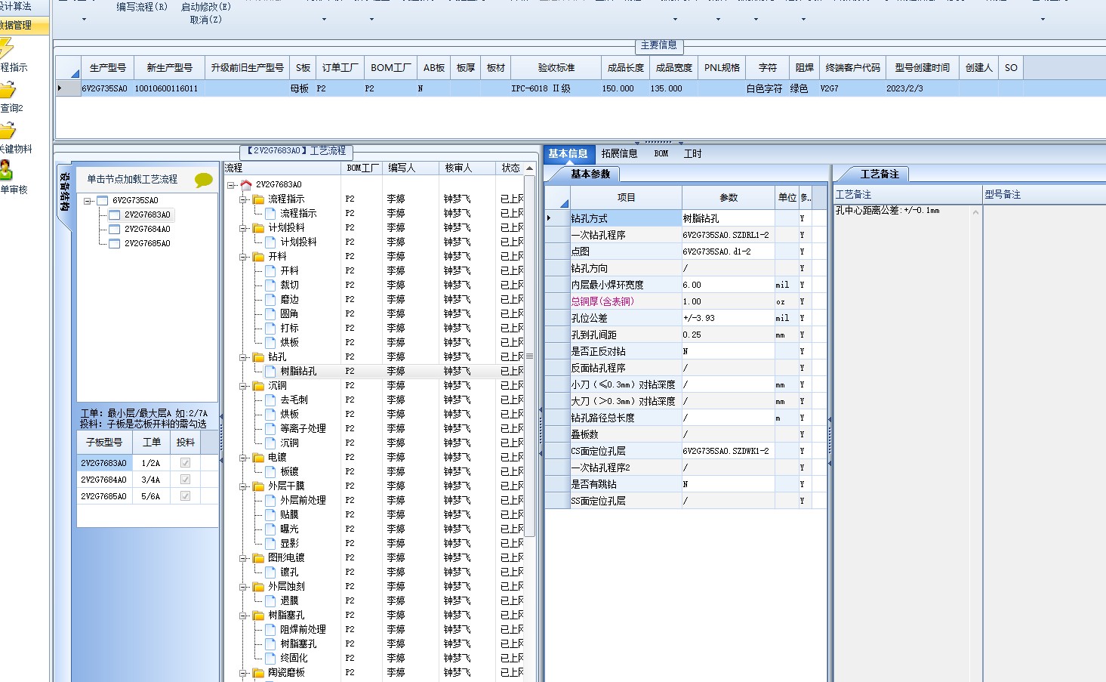
Task: Click the 孔位公差 value +/-3.93
Action: 728,318
